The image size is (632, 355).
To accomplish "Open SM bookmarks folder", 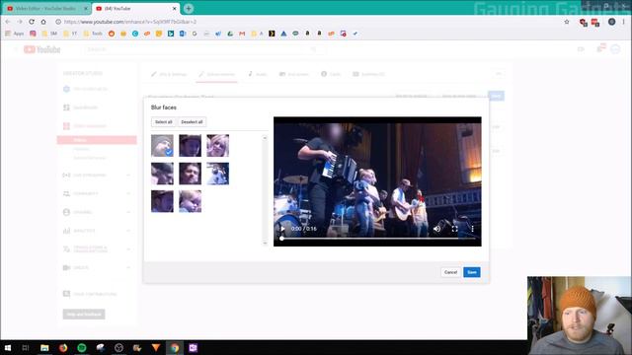I will click(x=49, y=34).
